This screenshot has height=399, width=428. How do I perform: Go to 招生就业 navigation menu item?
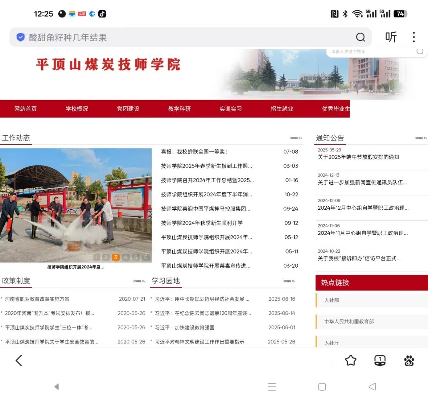point(282,109)
